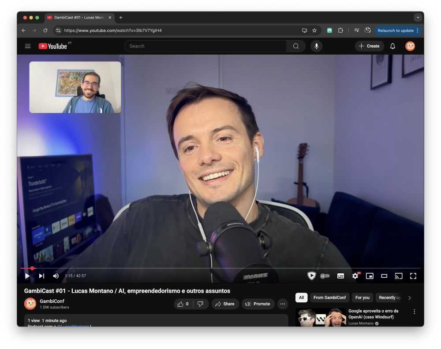
Task: Toggle subtitles/closed captions
Action: tap(340, 276)
